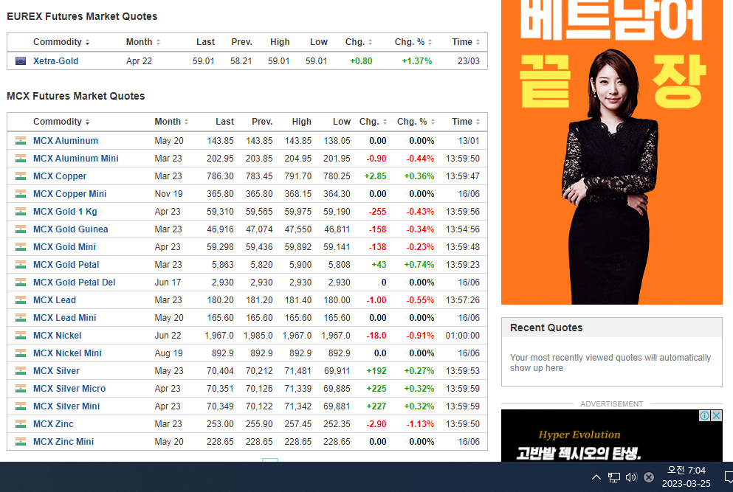Sort the MCX table by Chg. %

pos(416,122)
